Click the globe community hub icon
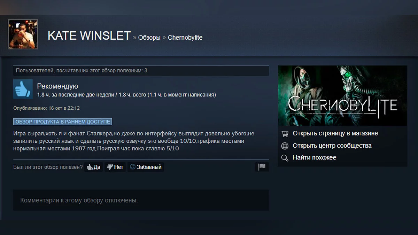Screen dimensions: 418x235 point(285,146)
